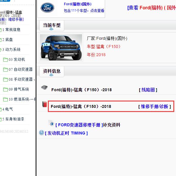Expand 1 常规信息 tree node
Image resolution: width=176 pixels, height=176 pixels.
(x=11, y=30)
